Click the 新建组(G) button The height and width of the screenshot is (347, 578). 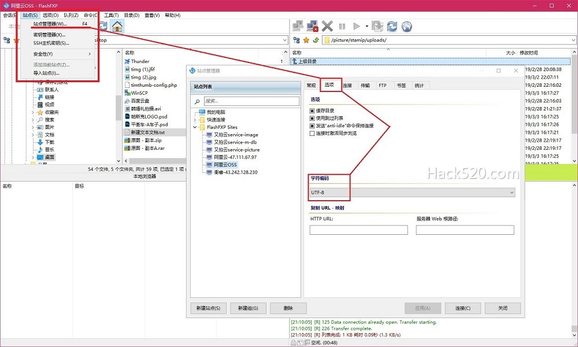pos(248,308)
